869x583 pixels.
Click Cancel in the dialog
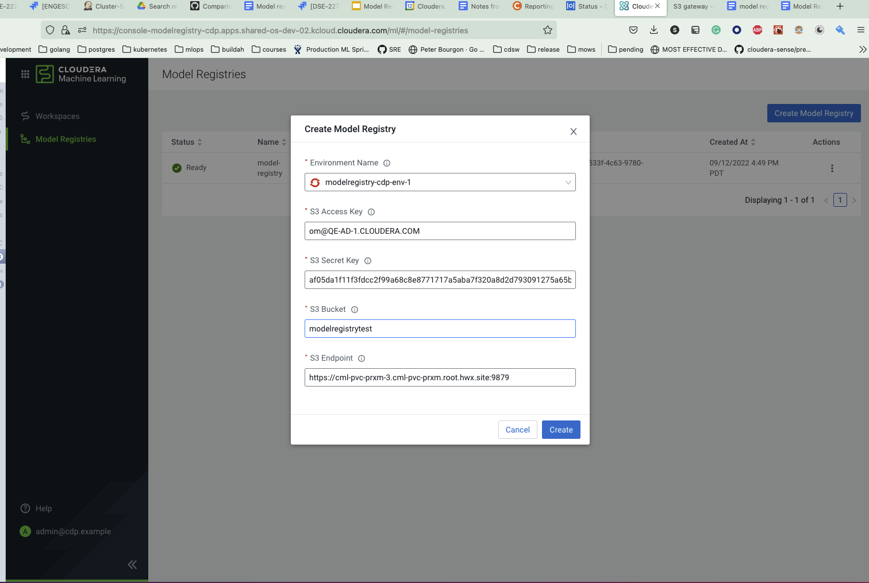(x=518, y=430)
